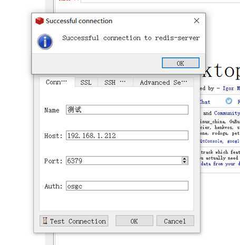Click the "Port:" label
This screenshot has width=240, height=245.
53,161
